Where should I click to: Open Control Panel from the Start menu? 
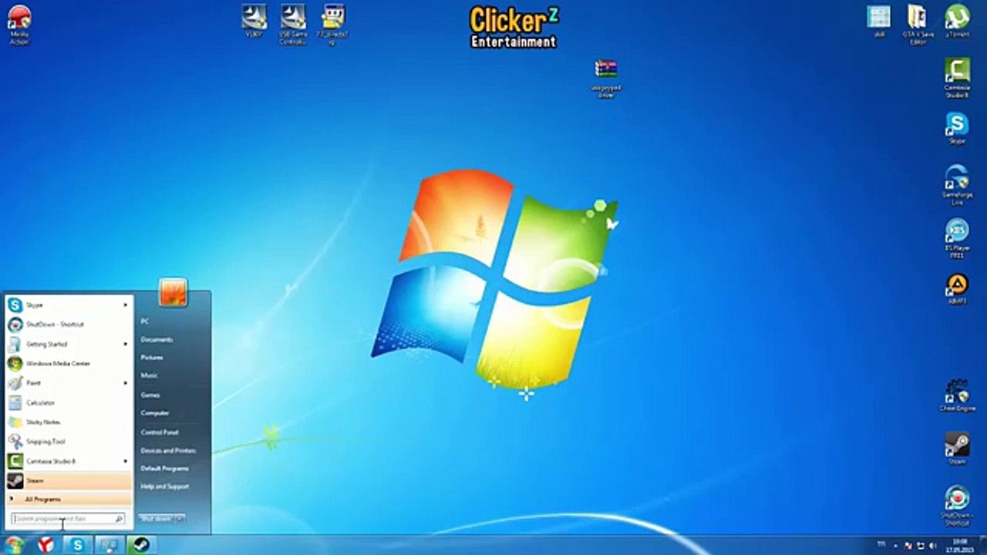point(160,432)
